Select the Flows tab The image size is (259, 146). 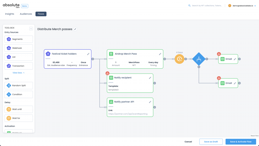[x=41, y=14]
